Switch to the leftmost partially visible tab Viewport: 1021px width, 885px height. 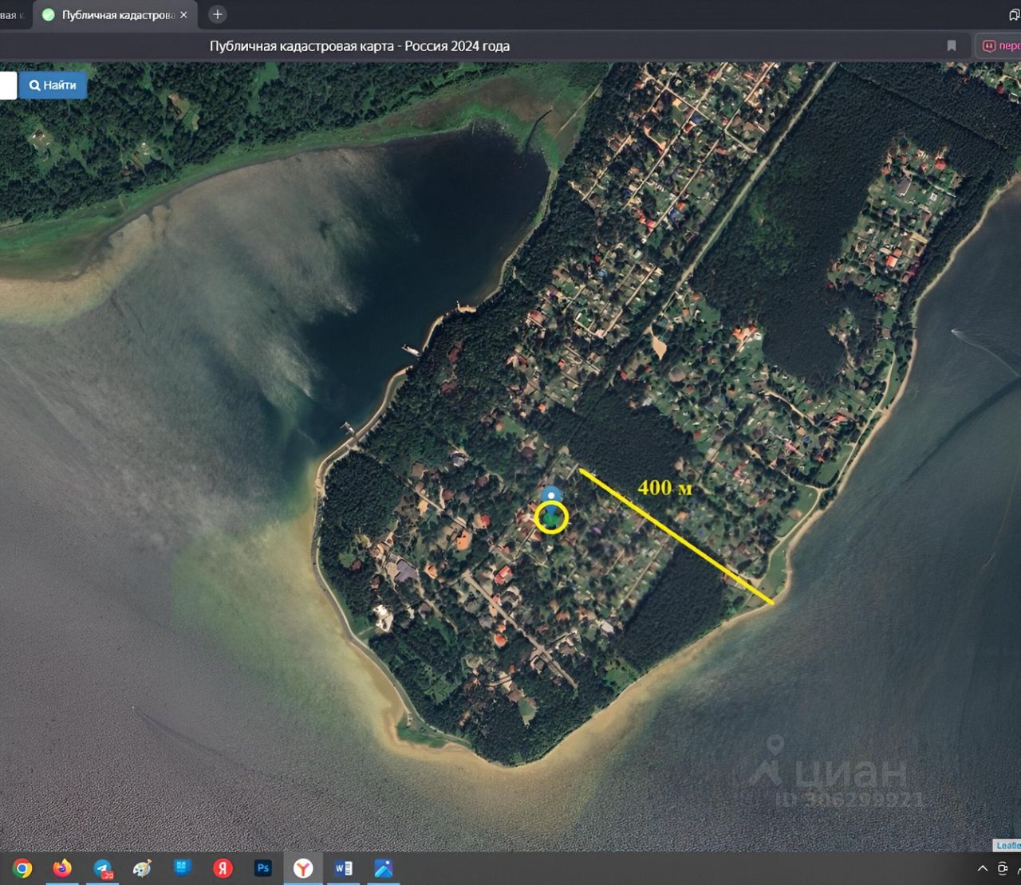tap(13, 15)
